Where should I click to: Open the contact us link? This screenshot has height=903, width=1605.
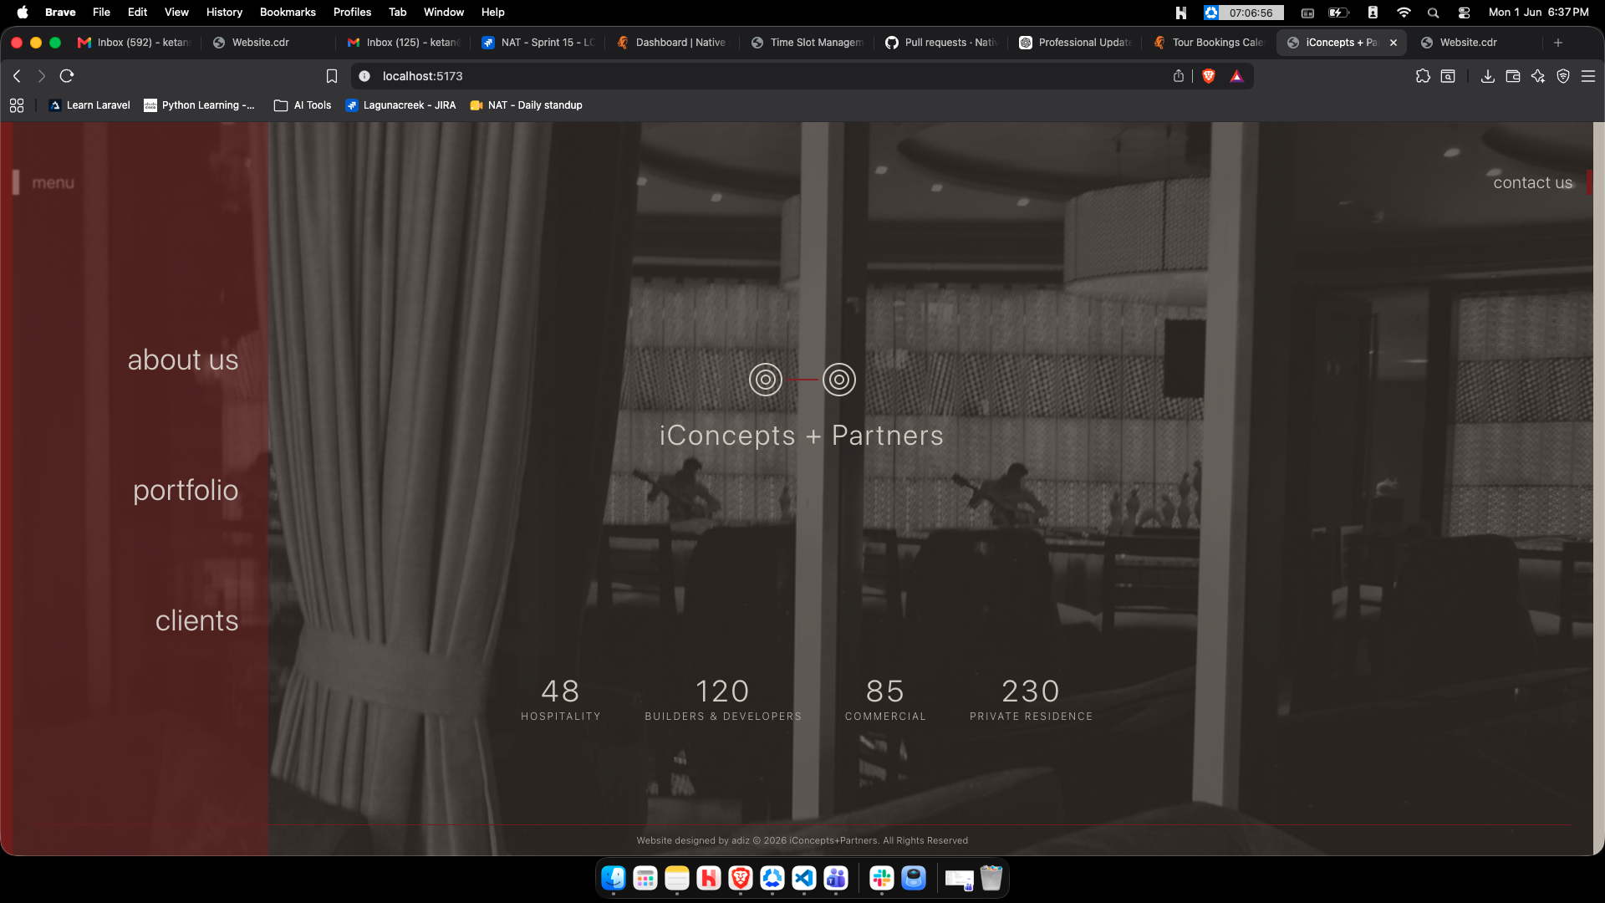pyautogui.click(x=1533, y=182)
